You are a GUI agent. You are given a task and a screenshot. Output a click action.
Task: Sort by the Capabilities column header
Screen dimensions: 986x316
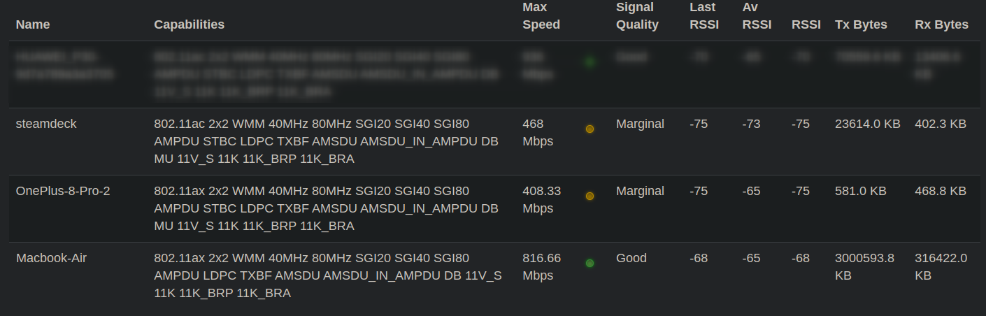click(189, 24)
